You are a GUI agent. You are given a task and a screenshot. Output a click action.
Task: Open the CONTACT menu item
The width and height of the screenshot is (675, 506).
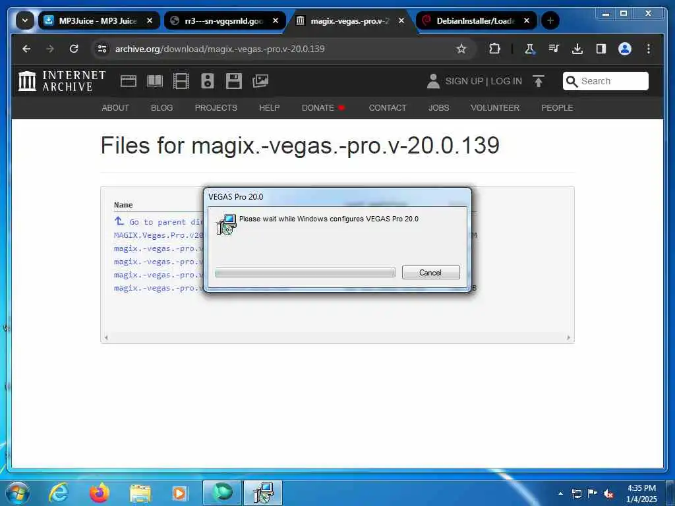388,107
